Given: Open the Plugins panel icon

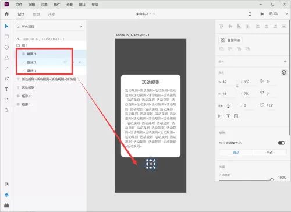Looking at the screenshot, I should [6, 205].
